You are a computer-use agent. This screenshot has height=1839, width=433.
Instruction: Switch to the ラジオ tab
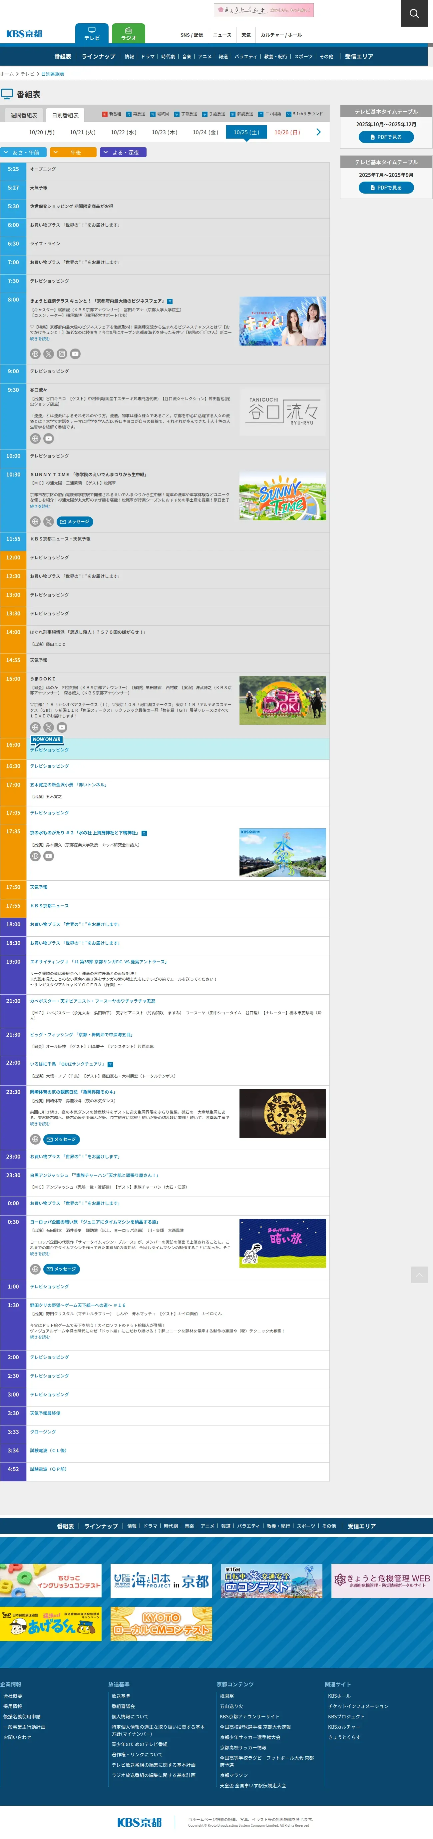[129, 34]
